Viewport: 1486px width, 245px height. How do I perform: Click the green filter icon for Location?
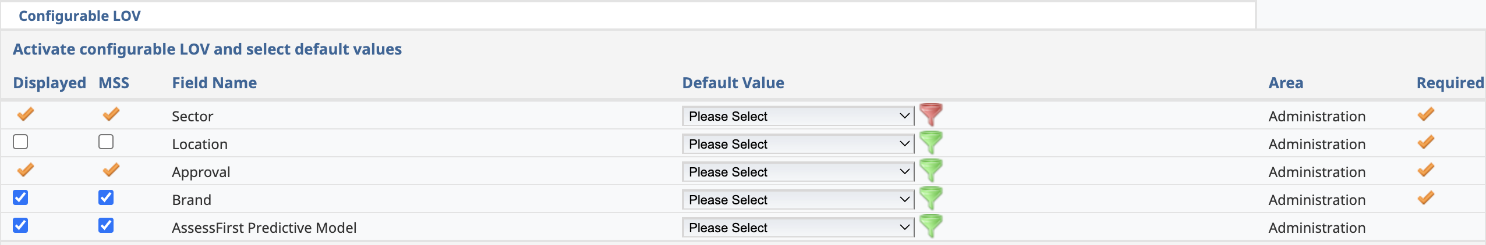pyautogui.click(x=930, y=142)
